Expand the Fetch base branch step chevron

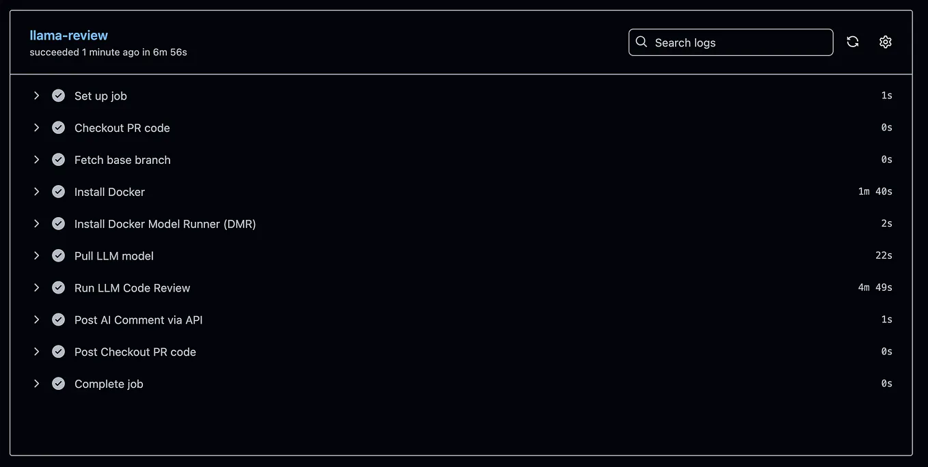(36, 160)
